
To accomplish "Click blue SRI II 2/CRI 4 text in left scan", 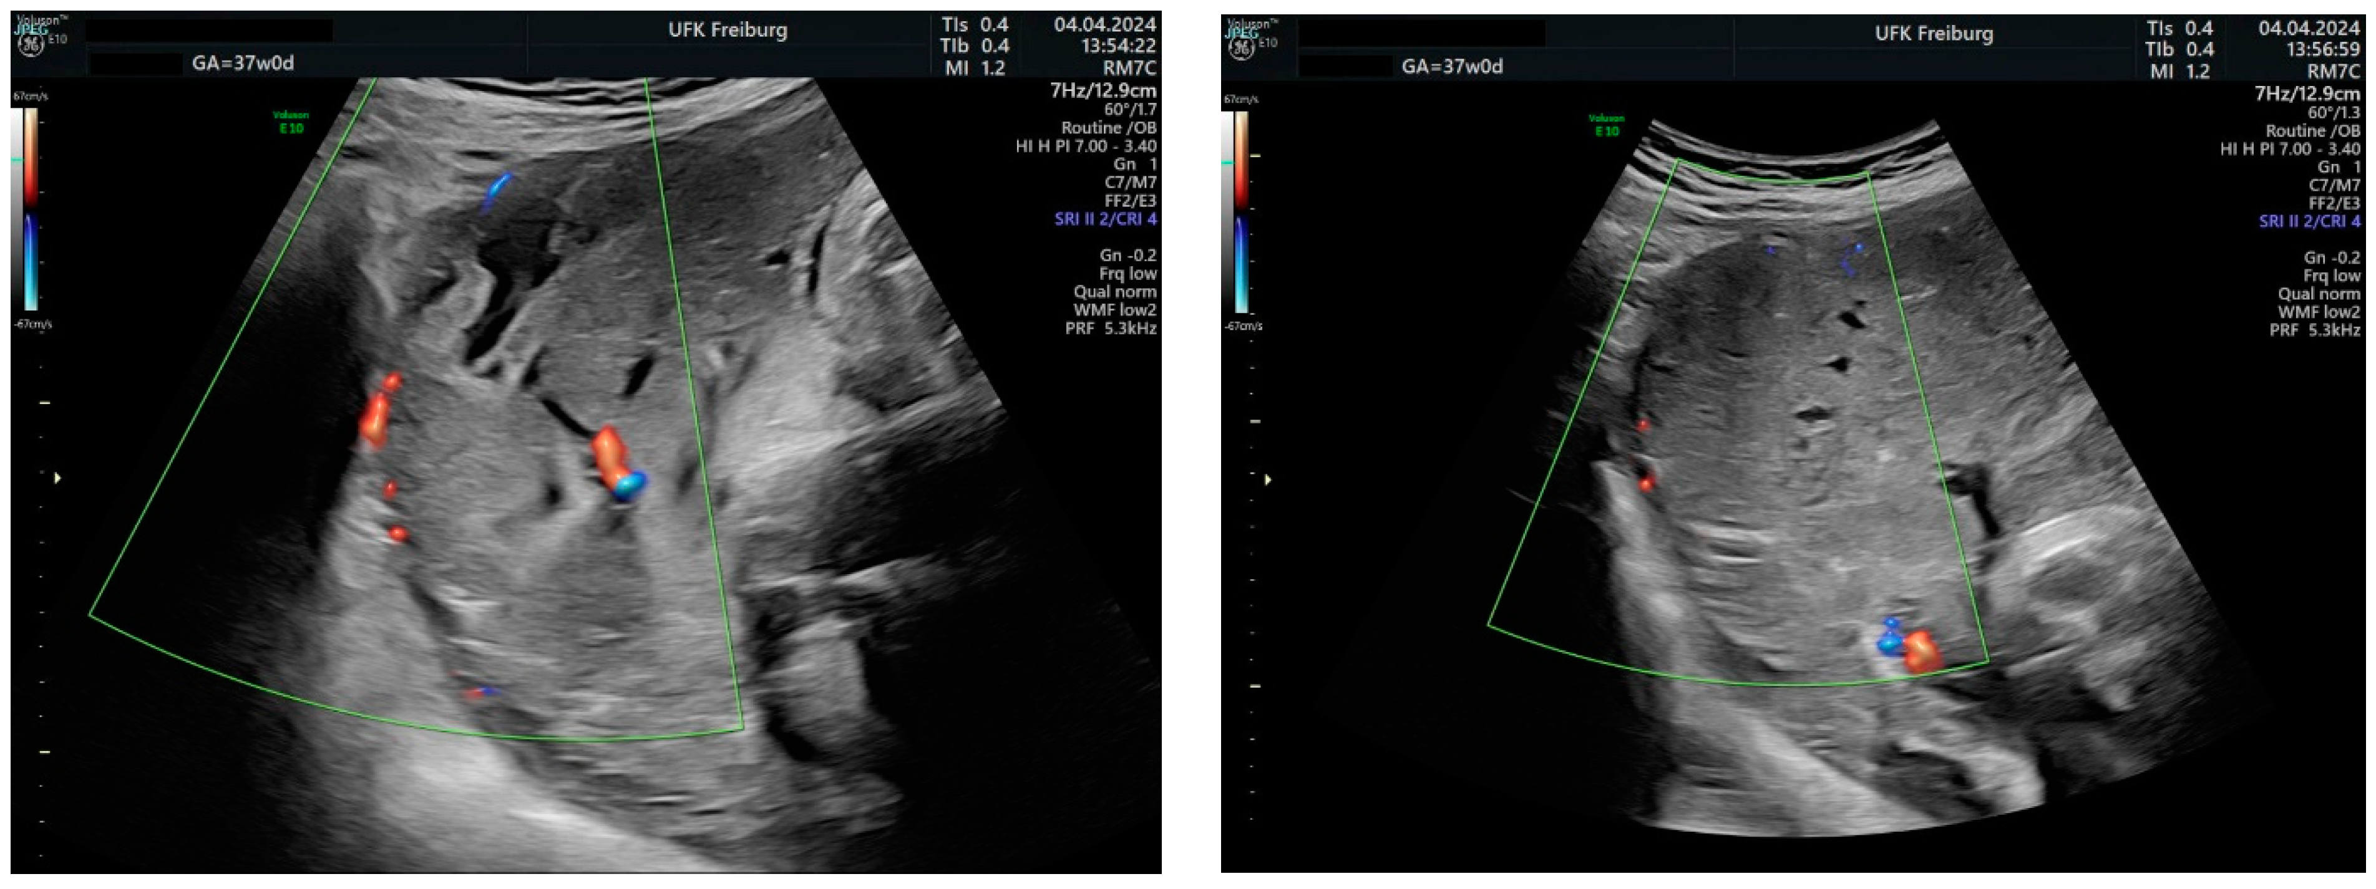I will tap(1105, 219).
